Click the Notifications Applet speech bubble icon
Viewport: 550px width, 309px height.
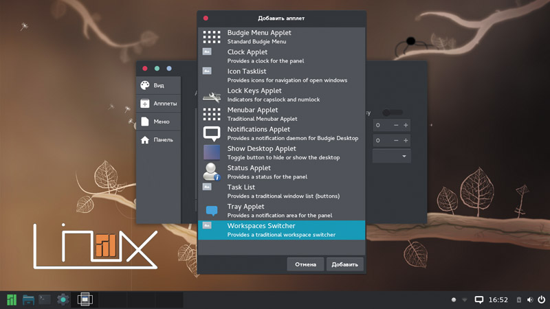tap(212, 134)
